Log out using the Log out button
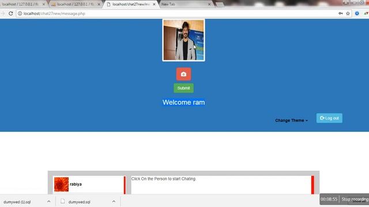The image size is (369, 207). 329,118
